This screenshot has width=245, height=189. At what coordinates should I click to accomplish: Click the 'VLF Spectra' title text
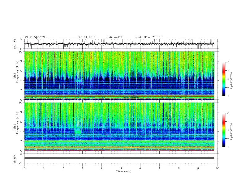(x=35, y=37)
